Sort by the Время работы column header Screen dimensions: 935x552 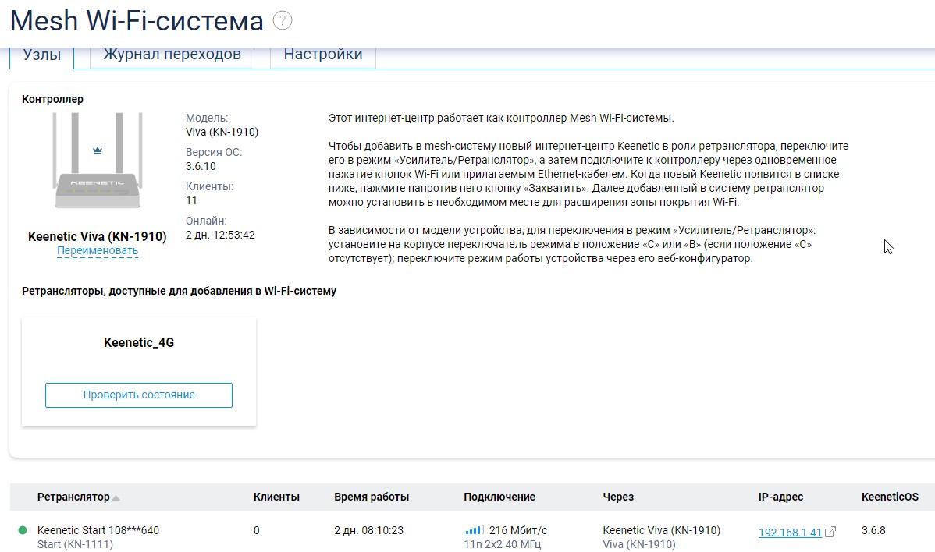click(x=372, y=497)
